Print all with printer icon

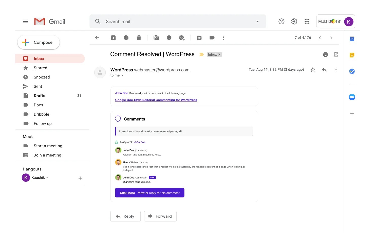pos(326,54)
